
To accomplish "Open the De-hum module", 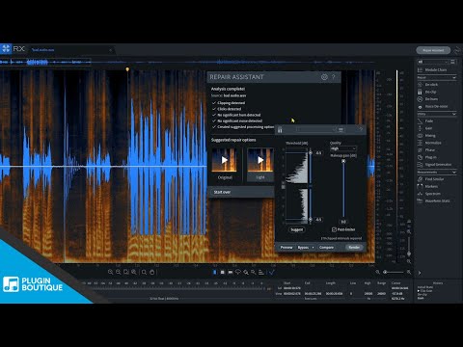I will pyautogui.click(x=431, y=99).
